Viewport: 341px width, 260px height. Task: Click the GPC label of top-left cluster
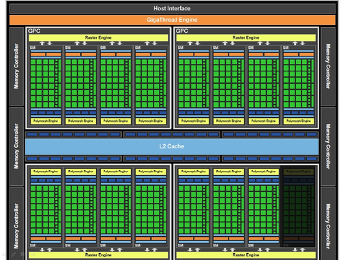pos(34,31)
